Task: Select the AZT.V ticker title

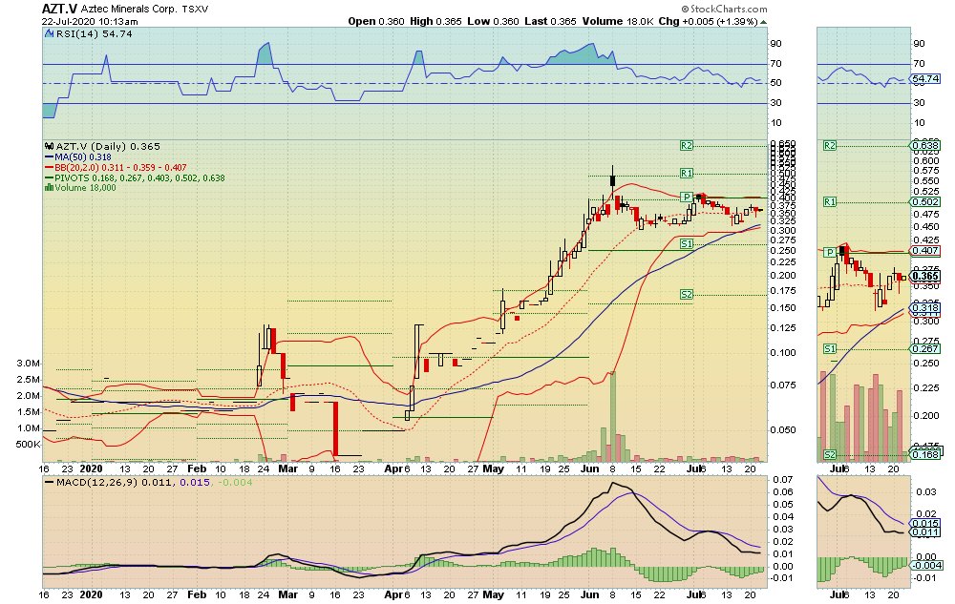Action: [x=58, y=10]
